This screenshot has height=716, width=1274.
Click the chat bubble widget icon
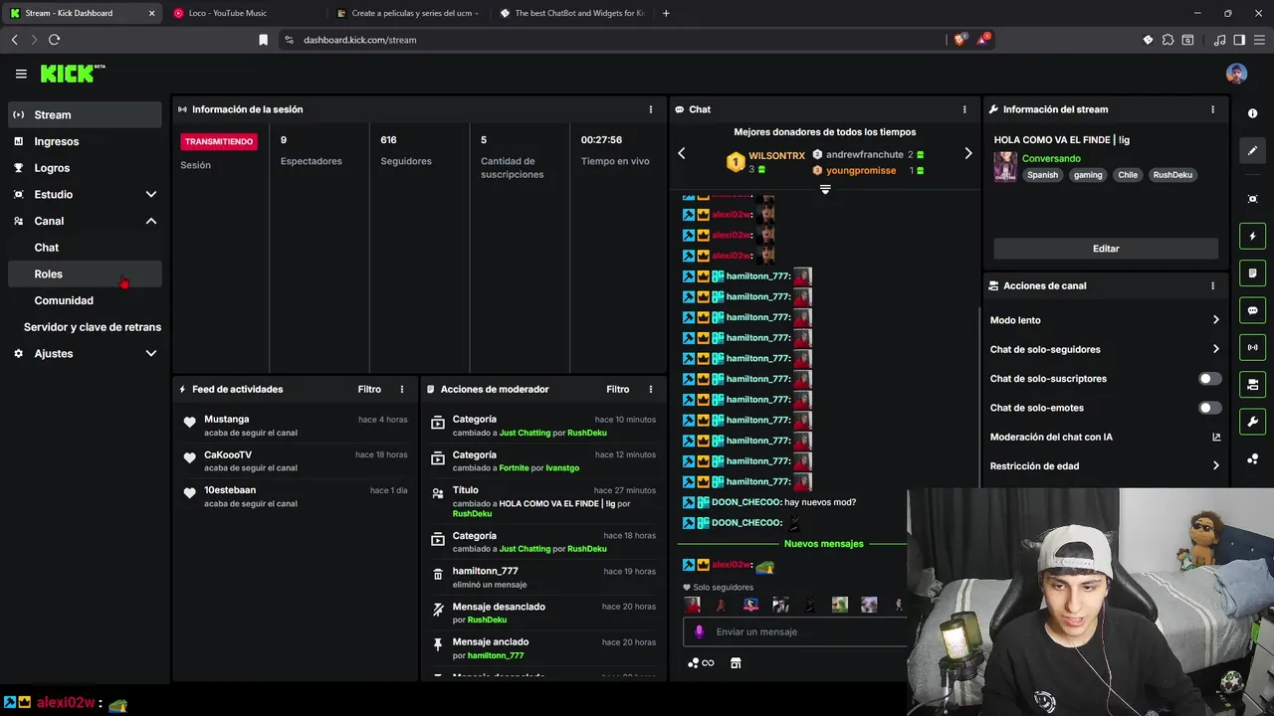click(x=1253, y=310)
